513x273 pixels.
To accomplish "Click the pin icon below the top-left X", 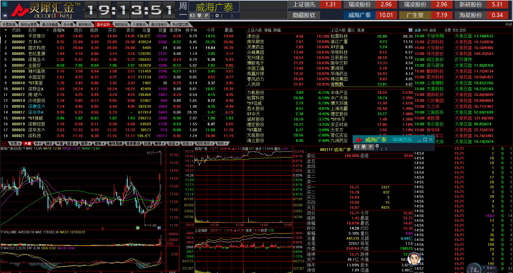I will click(x=5, y=16).
